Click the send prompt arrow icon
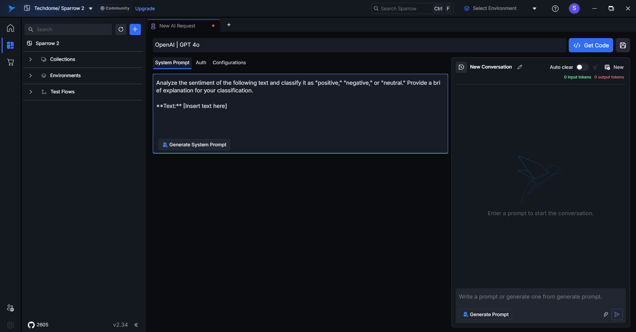 617,314
